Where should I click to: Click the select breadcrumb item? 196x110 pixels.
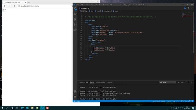tap(115, 11)
